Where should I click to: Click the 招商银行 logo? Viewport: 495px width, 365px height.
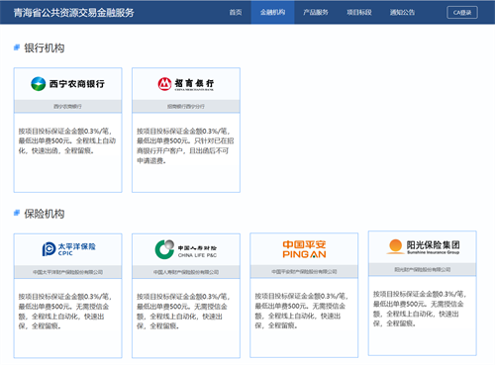[186, 84]
